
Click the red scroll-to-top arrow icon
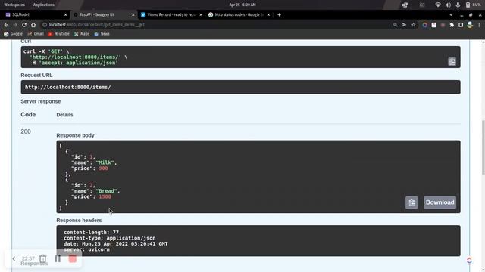(x=469, y=261)
